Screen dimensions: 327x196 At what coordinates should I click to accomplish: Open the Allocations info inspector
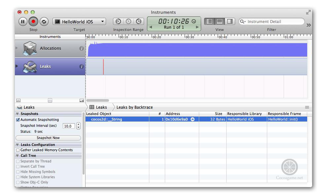(81, 48)
